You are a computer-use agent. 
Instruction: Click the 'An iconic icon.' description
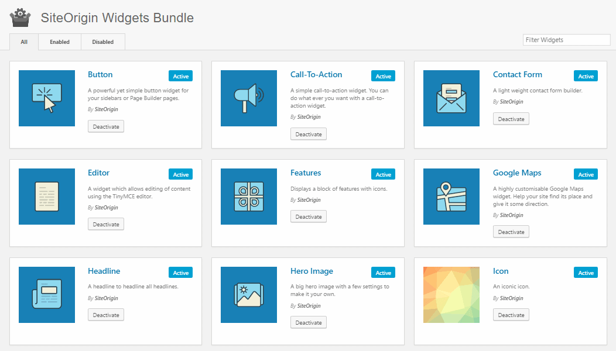click(x=512, y=287)
